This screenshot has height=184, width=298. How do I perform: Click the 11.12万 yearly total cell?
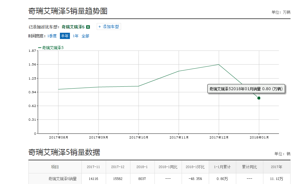tap(277, 179)
